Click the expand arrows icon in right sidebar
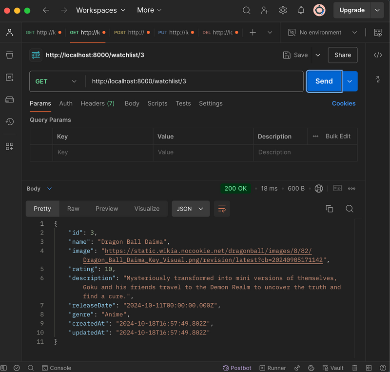Screen dimensions: 390x372 (378, 79)
